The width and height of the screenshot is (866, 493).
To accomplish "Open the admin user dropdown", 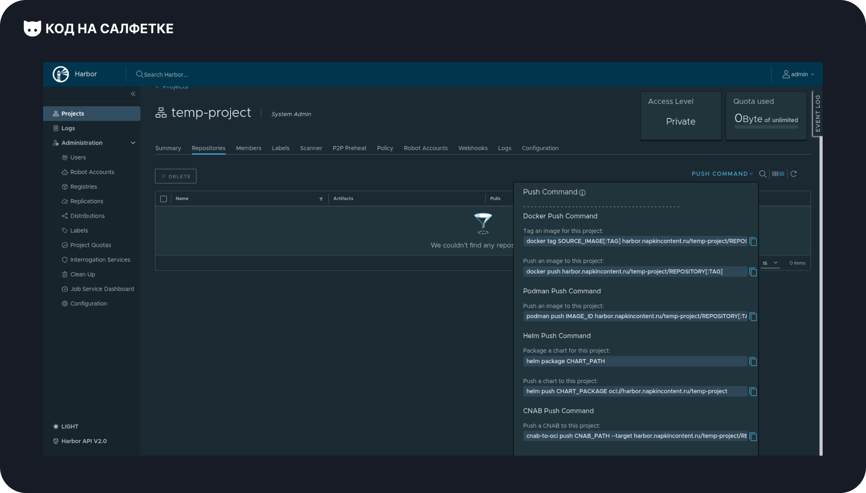I will [x=798, y=74].
